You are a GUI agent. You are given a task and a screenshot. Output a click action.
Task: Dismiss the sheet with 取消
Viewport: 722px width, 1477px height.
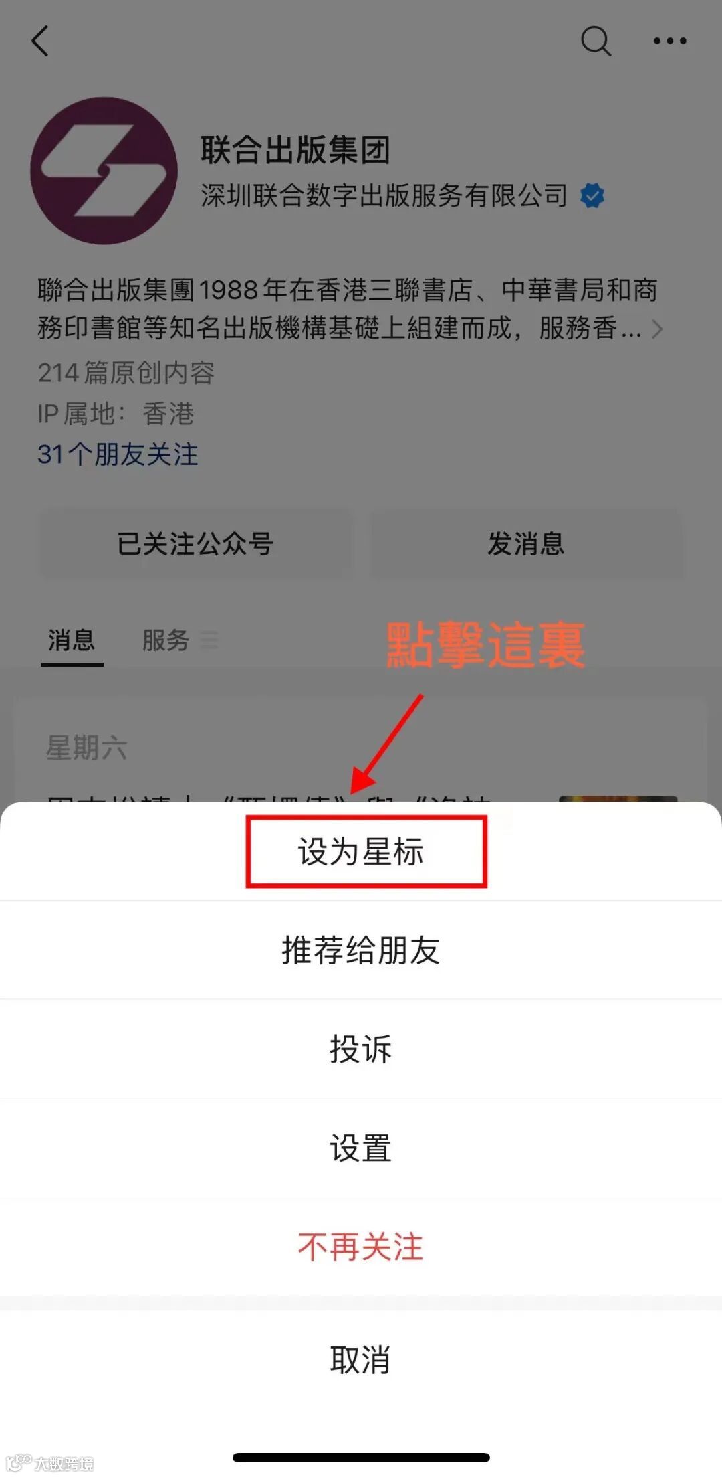click(361, 1360)
